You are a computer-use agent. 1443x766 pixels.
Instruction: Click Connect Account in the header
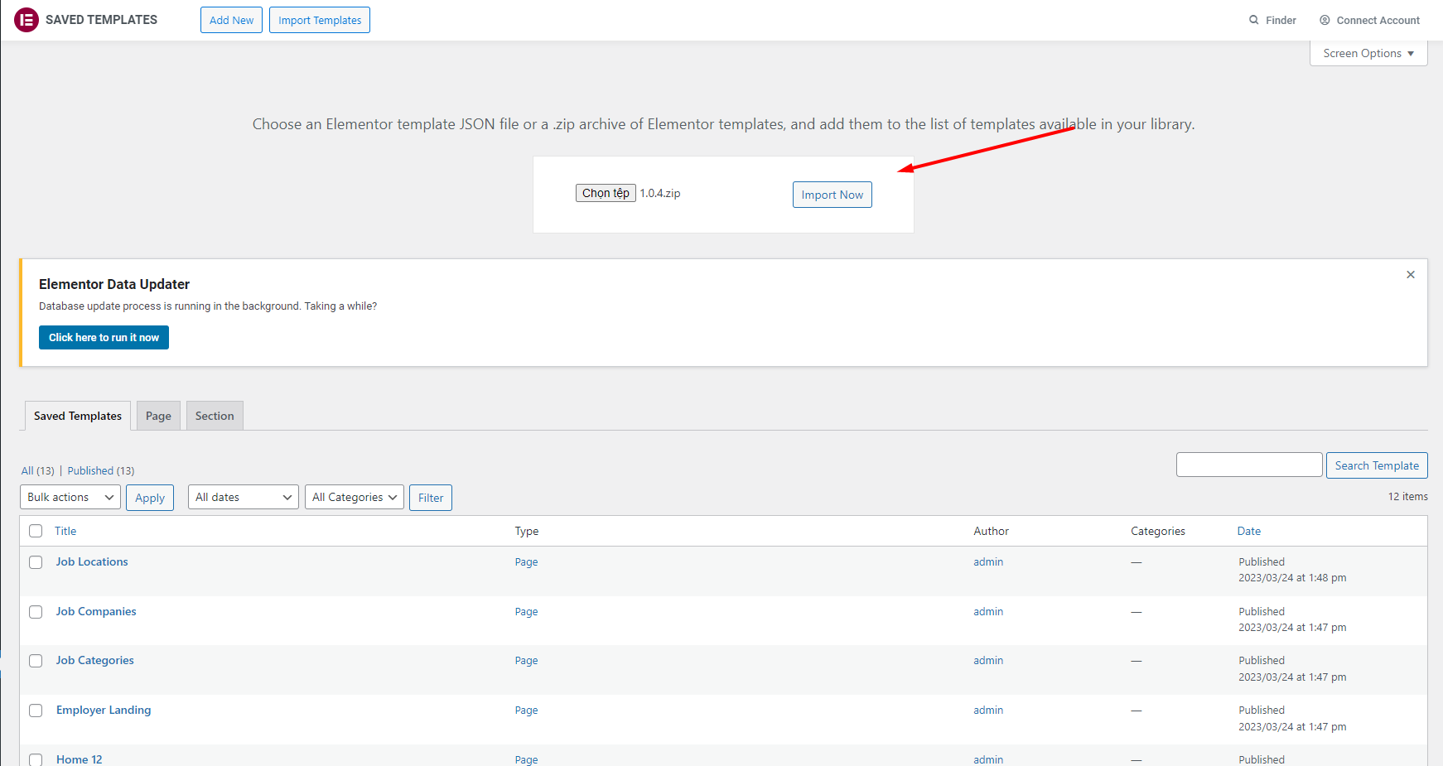click(1369, 20)
